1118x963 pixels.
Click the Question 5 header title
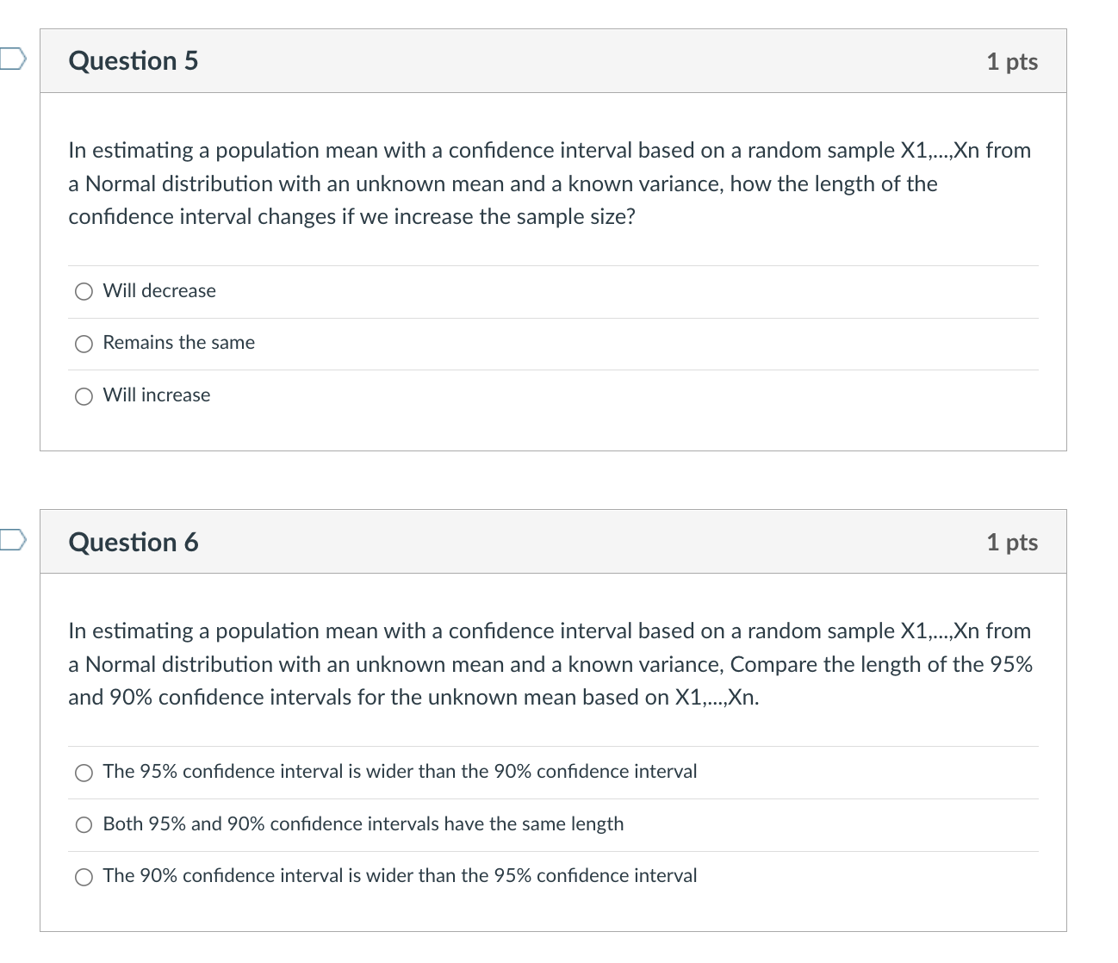coord(133,60)
